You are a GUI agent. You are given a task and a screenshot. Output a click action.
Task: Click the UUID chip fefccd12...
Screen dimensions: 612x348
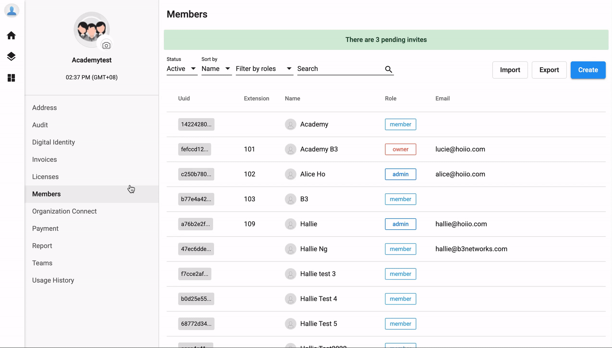[195, 149]
